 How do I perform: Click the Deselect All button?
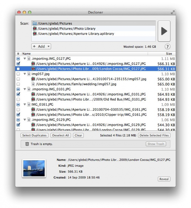click(61, 136)
